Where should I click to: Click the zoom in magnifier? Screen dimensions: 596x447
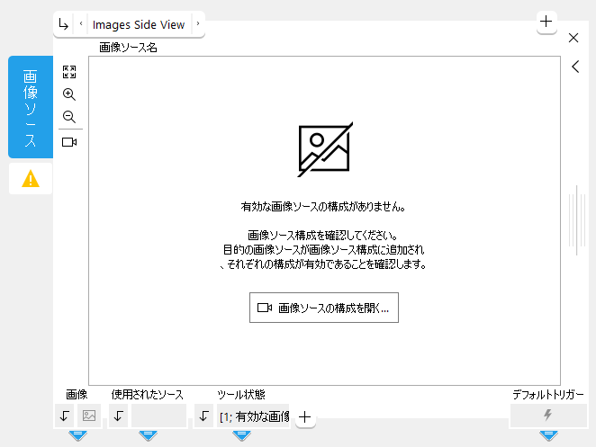point(69,94)
